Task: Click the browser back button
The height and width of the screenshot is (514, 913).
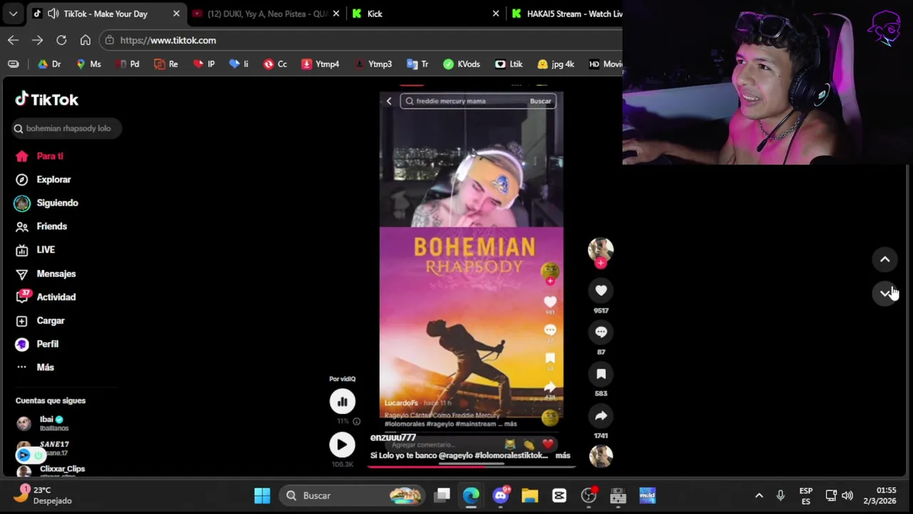Action: pyautogui.click(x=13, y=40)
